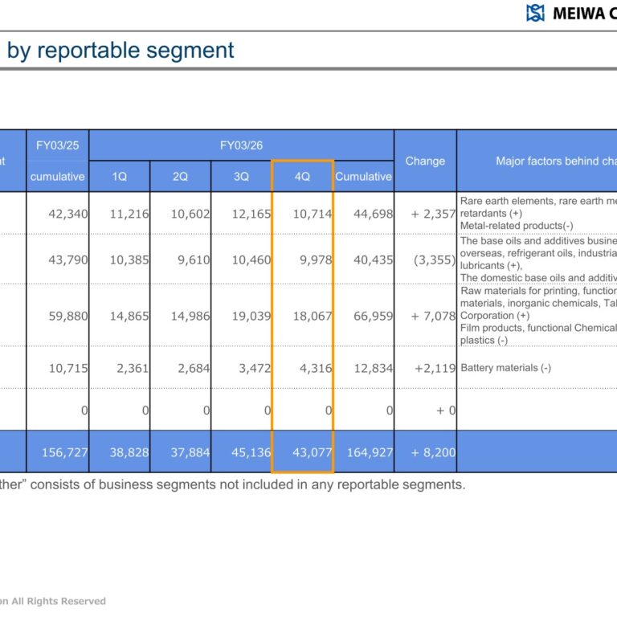Select the value 42,340

(68, 214)
